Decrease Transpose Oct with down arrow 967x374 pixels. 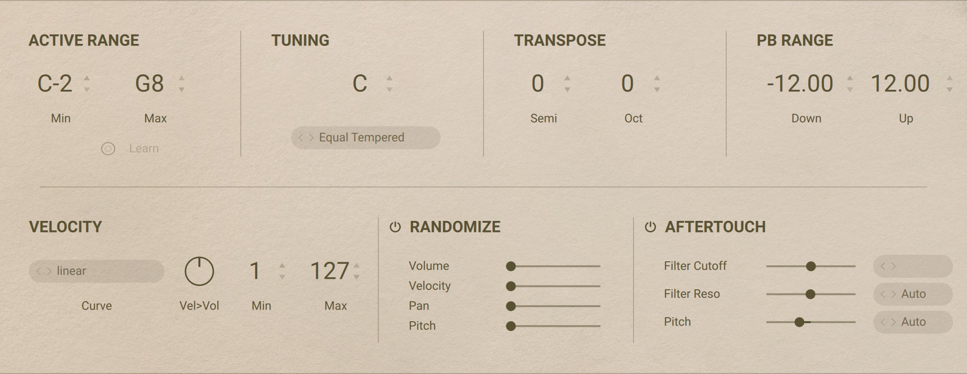point(657,90)
